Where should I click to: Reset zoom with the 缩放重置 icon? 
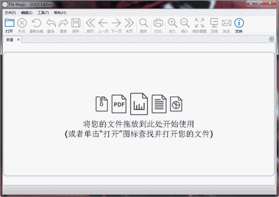[x=199, y=23]
